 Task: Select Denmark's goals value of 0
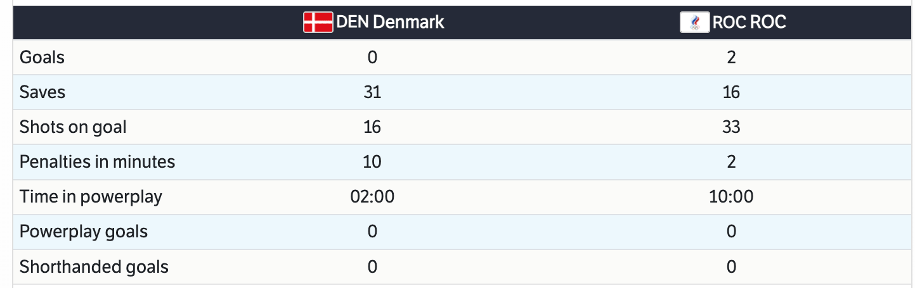[x=372, y=58]
